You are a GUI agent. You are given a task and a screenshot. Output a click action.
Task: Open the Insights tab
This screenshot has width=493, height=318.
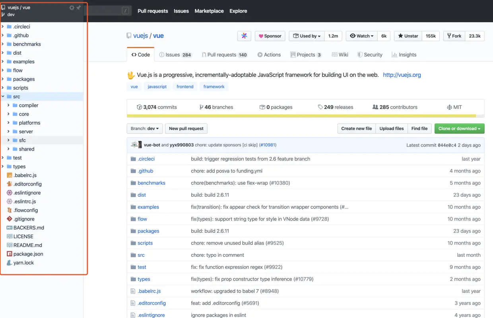(x=404, y=55)
